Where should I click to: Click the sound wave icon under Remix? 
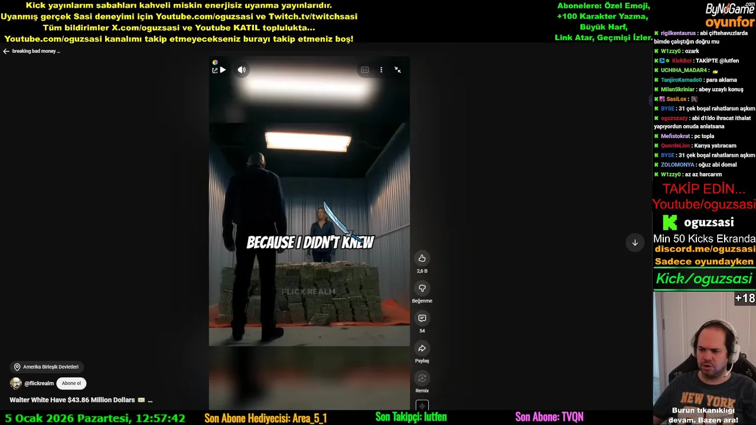[x=422, y=406]
